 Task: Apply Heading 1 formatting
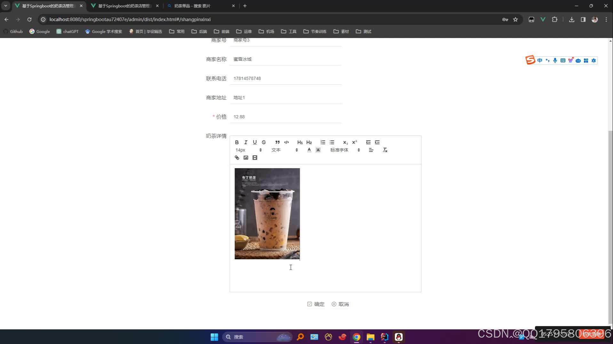tap(299, 142)
